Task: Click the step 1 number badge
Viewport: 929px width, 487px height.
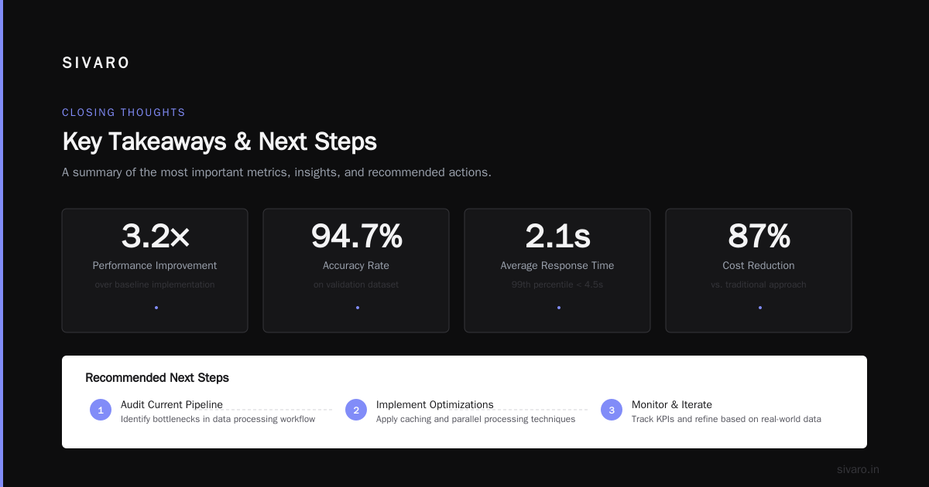Action: [101, 410]
